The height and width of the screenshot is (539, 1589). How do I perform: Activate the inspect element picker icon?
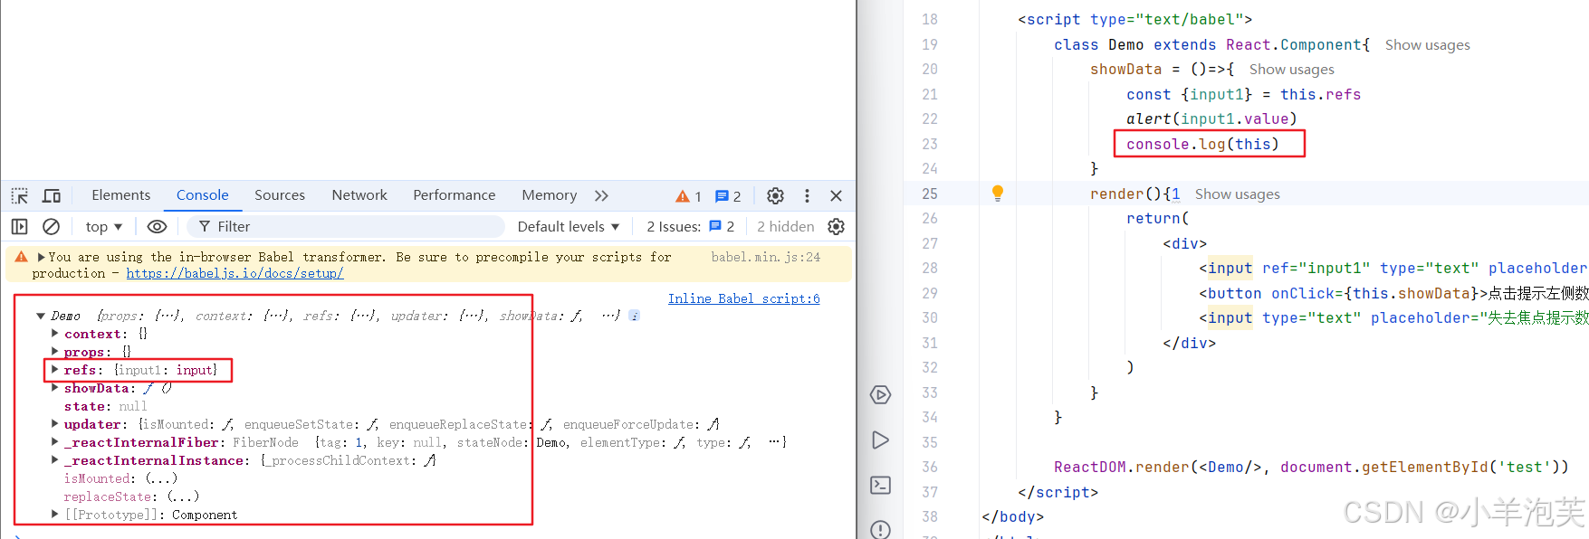(20, 195)
